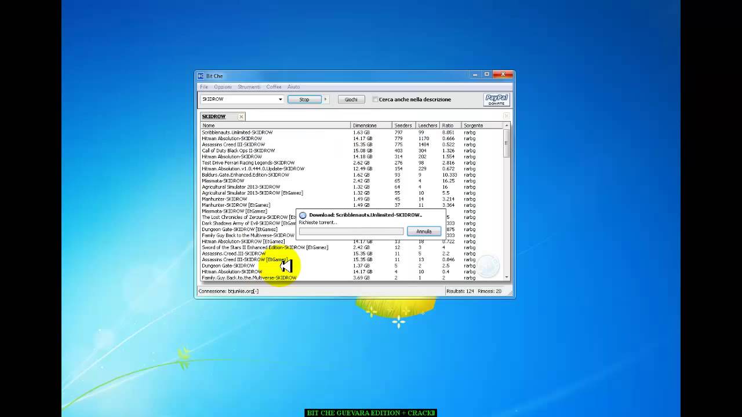
Task: Open the arrow menu next to the Stop button
Action: coord(325,100)
